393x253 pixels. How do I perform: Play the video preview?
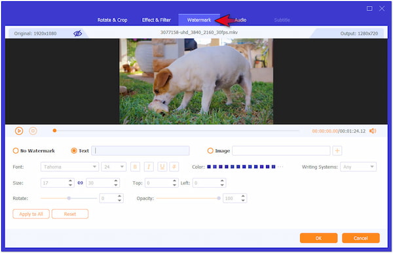(19, 131)
